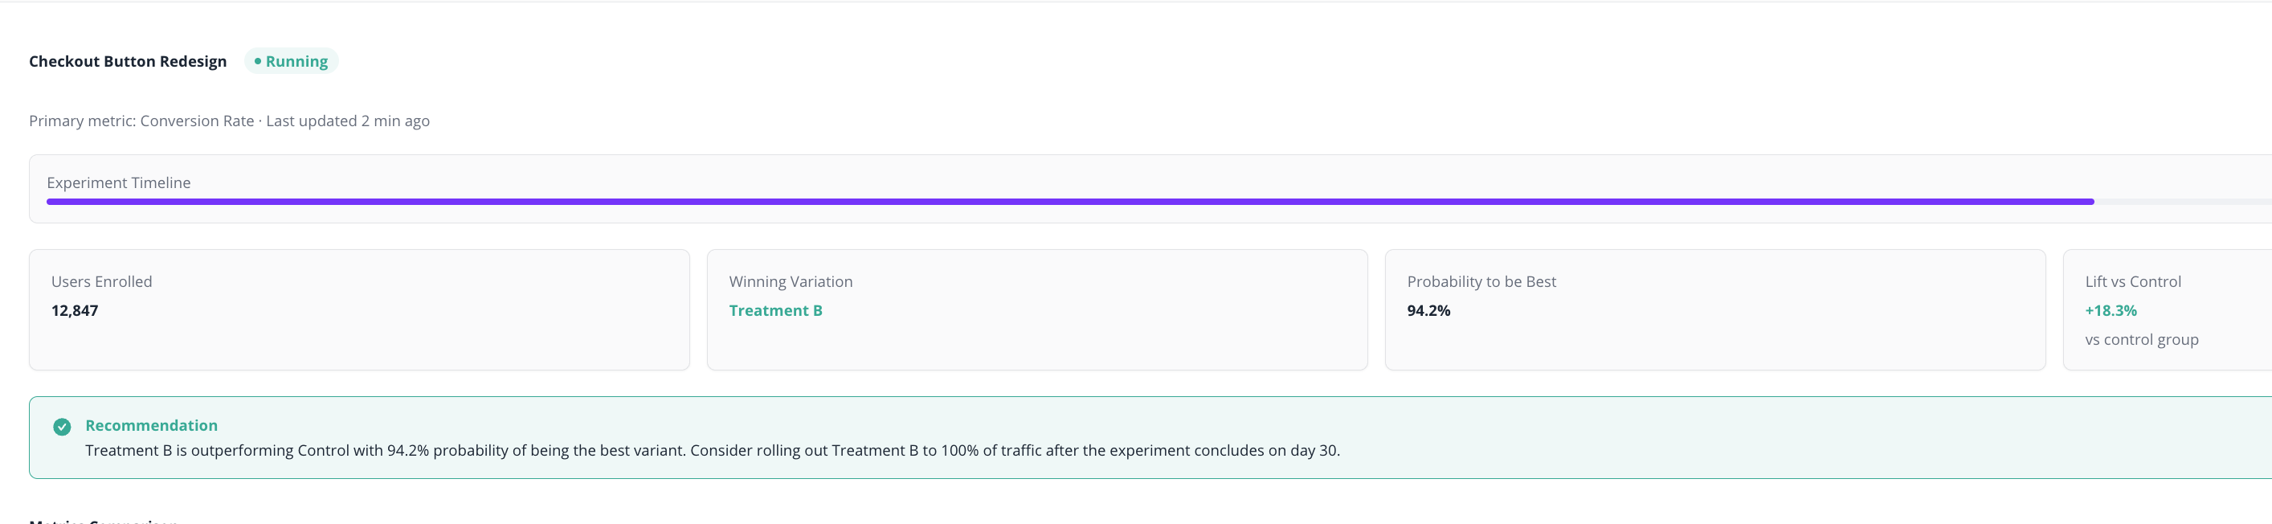
Task: Open the Probability to be Best card
Action: [x=1715, y=309]
